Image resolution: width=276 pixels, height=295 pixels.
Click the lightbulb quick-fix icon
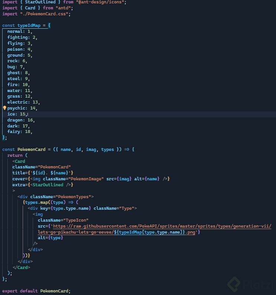[5, 108]
